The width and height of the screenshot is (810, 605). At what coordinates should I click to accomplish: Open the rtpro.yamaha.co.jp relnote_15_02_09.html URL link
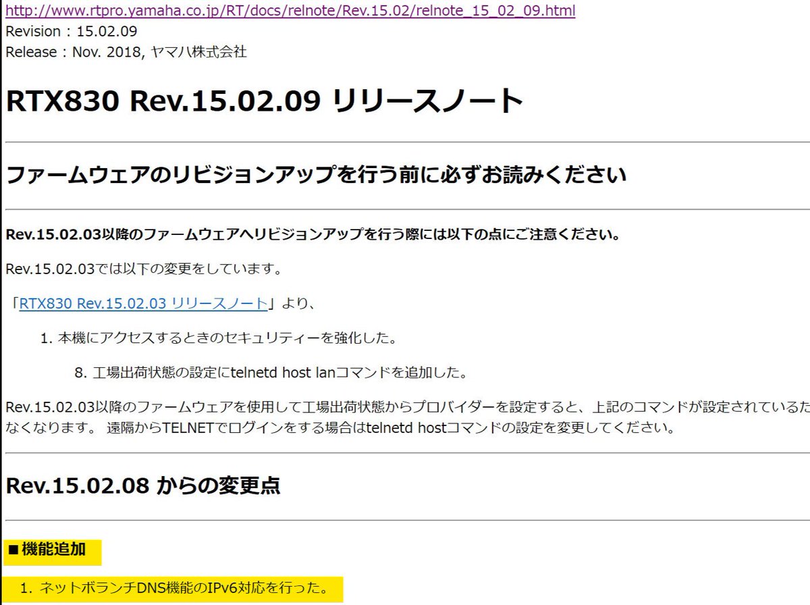pyautogui.click(x=290, y=11)
